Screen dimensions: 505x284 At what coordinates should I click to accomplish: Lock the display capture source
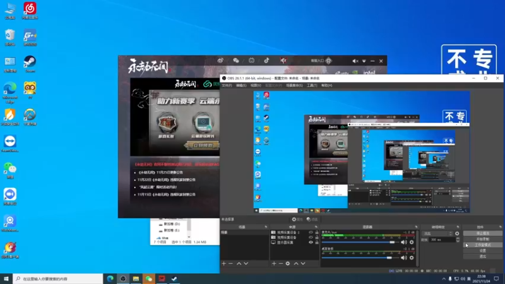317,242
